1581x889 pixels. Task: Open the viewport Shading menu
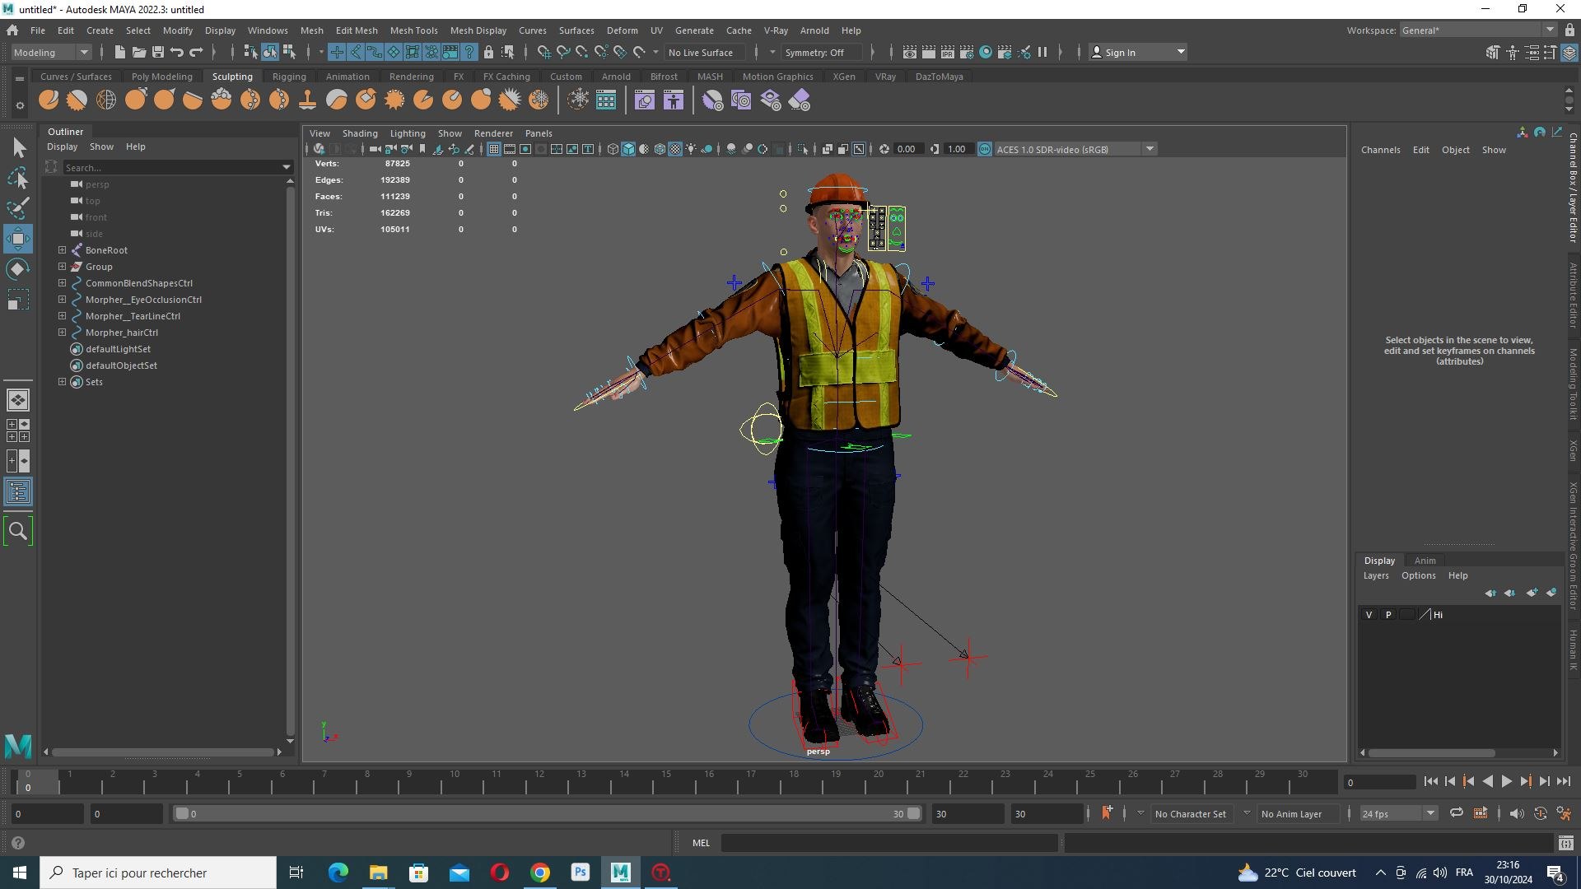[360, 133]
